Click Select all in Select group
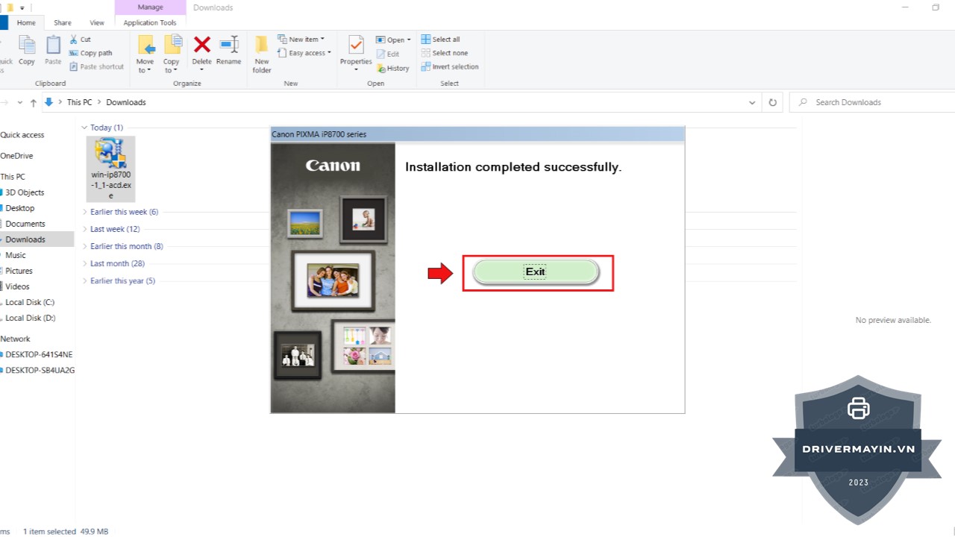The width and height of the screenshot is (955, 537). [x=440, y=40]
